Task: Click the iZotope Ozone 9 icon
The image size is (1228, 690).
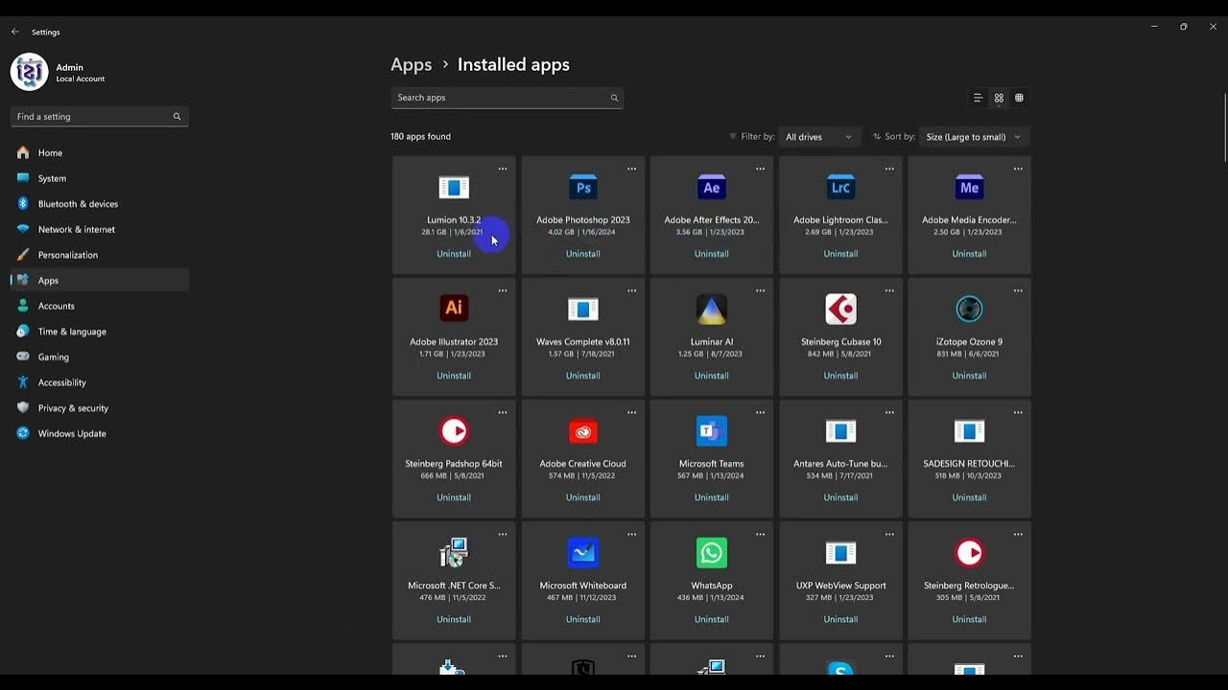Action: (969, 309)
